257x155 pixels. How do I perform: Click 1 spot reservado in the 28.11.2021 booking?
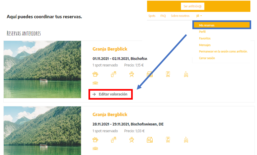tap(105, 131)
